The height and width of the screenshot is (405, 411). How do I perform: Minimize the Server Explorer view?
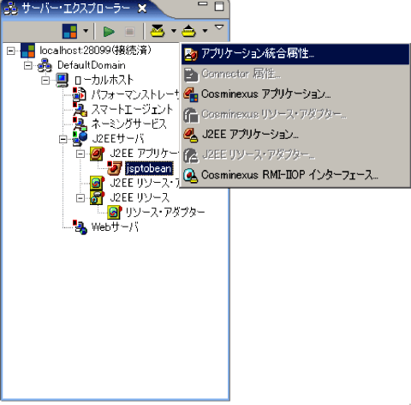tap(203, 4)
